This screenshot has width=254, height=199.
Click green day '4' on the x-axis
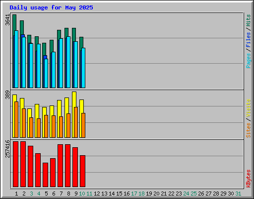pos(39,194)
